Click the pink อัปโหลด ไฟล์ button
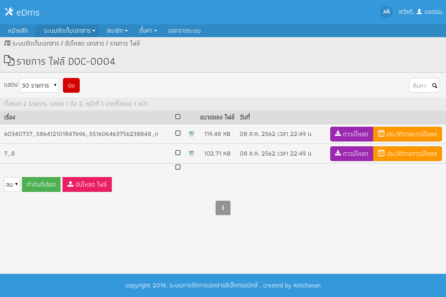The image size is (446, 297). 87,184
